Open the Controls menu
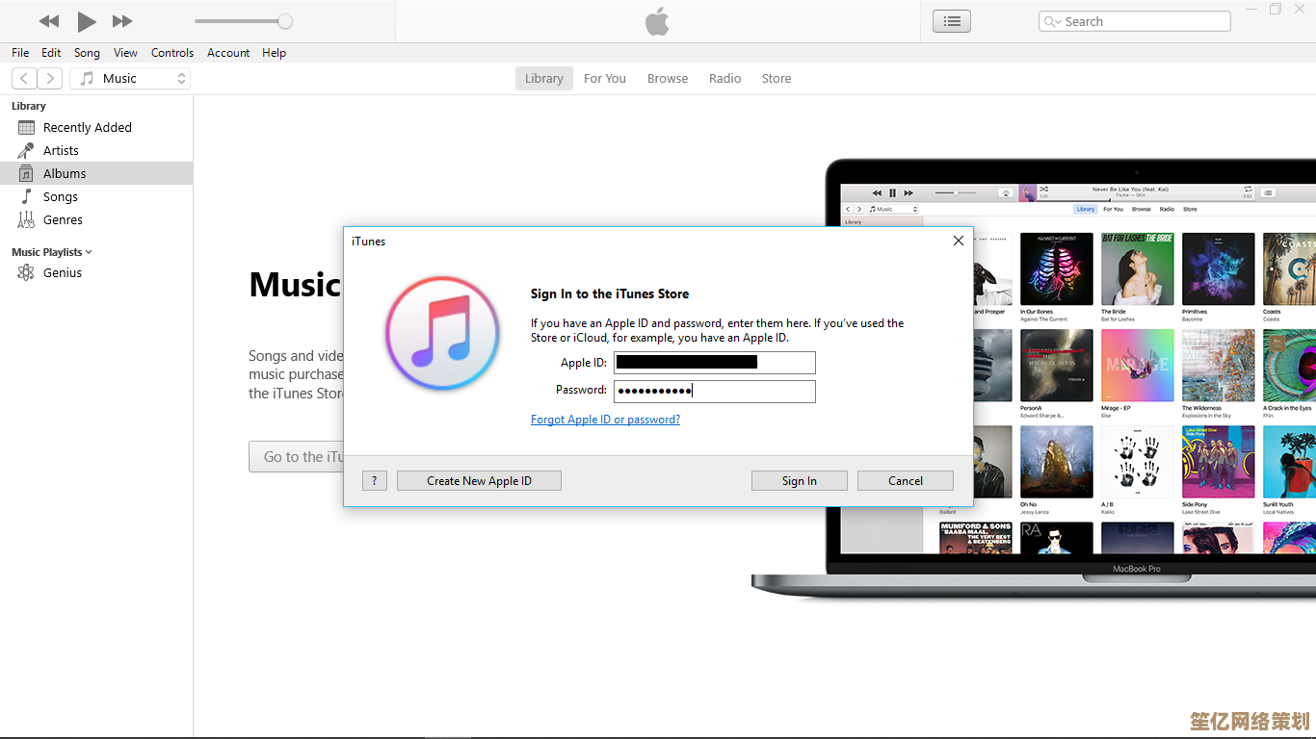This screenshot has height=739, width=1316. 172,53
